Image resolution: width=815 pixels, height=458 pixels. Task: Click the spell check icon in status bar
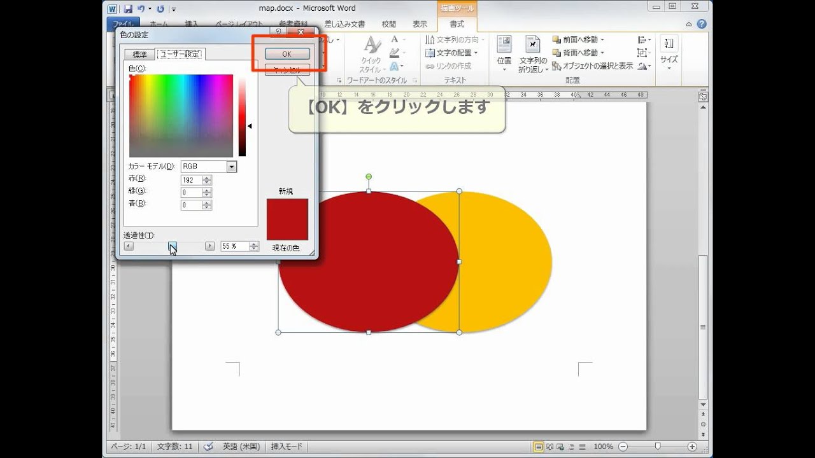pos(208,447)
